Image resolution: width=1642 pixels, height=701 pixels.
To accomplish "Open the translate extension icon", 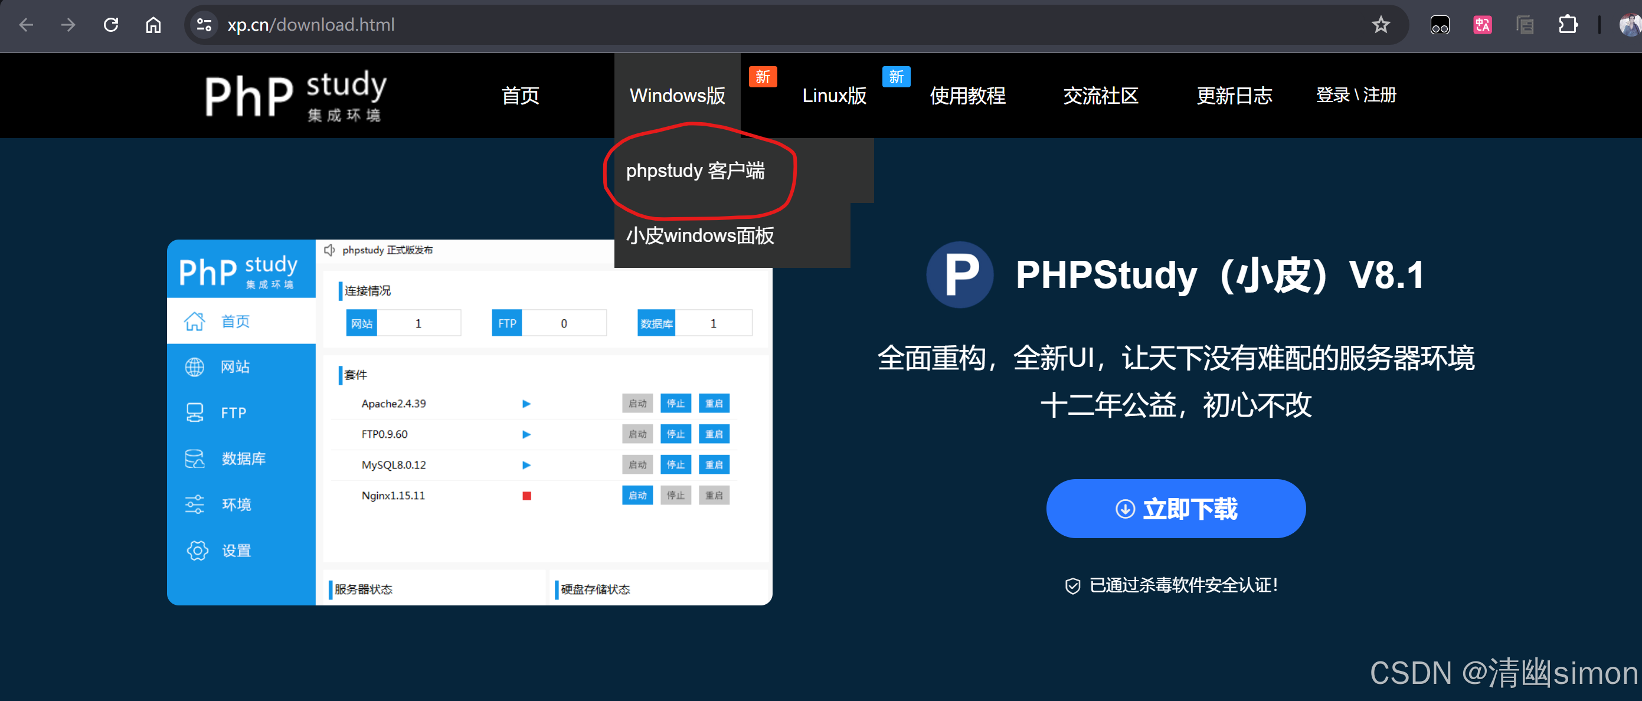I will coord(1482,25).
